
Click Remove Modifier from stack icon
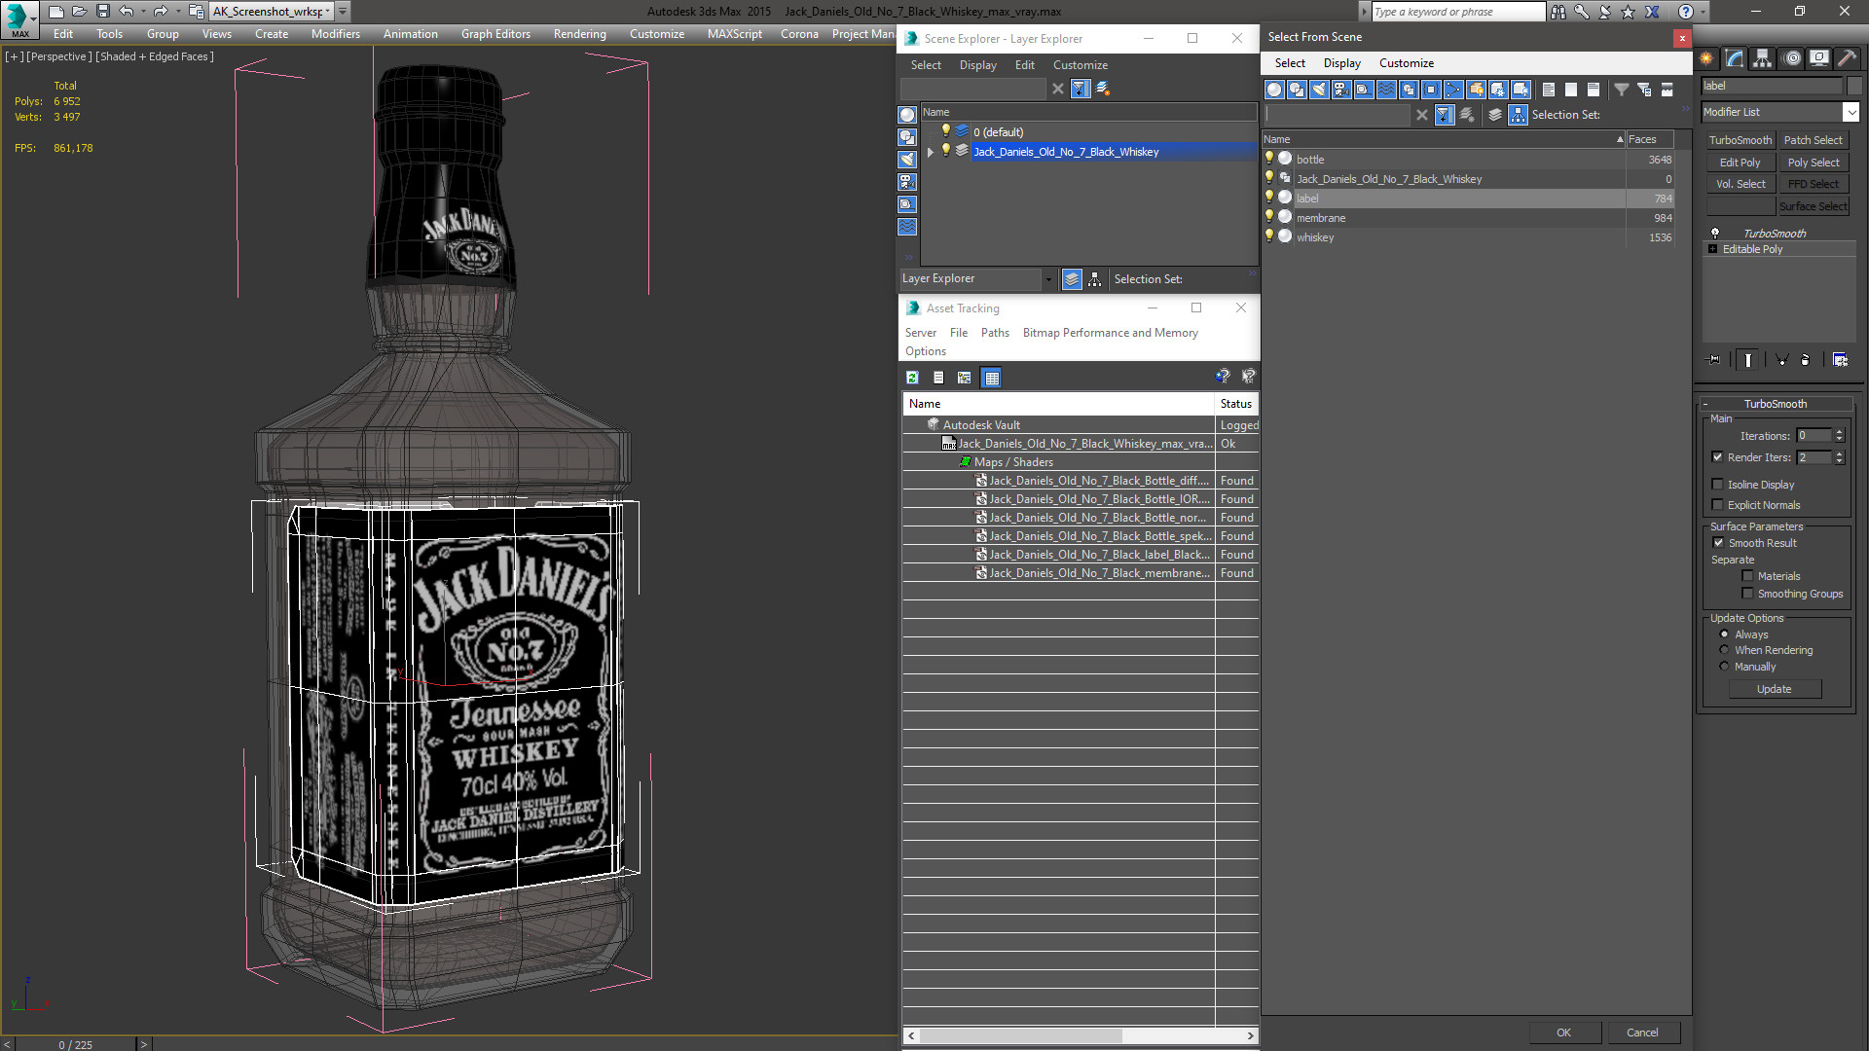1806,360
